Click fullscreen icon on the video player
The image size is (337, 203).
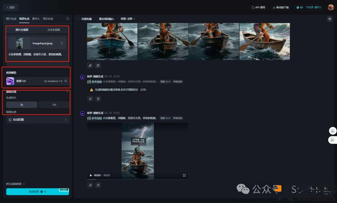click(x=184, y=175)
